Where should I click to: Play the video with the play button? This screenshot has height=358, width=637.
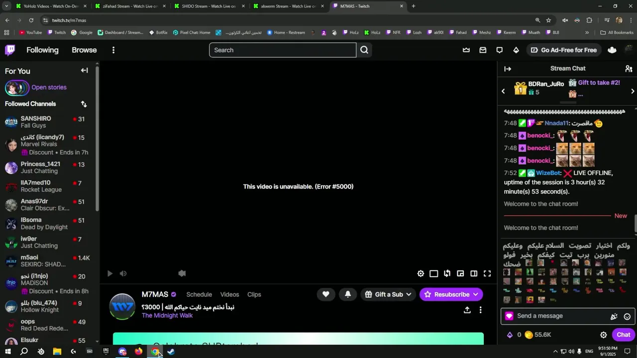coord(110,273)
